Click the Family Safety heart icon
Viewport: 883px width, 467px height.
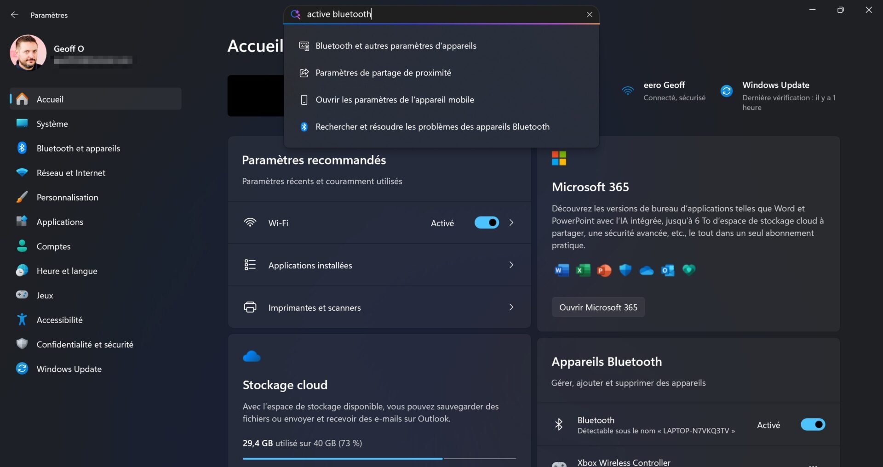click(688, 269)
